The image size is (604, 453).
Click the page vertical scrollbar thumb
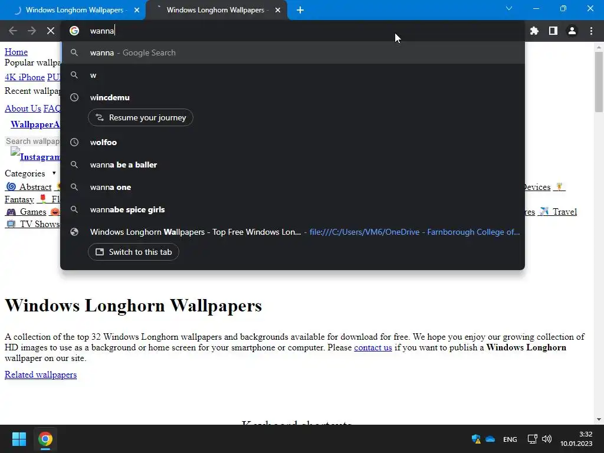[x=599, y=81]
